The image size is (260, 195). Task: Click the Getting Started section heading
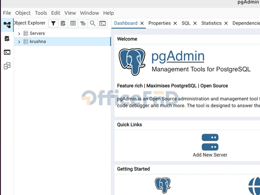[x=133, y=169]
